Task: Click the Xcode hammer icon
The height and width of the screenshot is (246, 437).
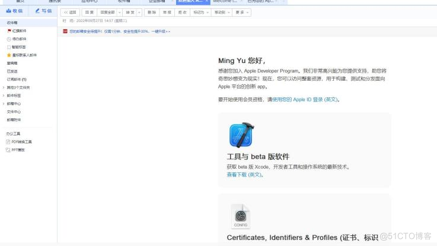Action: 242,135
